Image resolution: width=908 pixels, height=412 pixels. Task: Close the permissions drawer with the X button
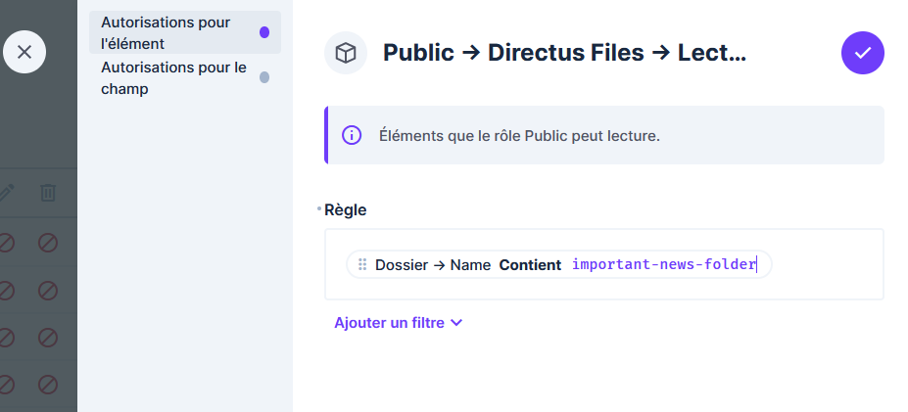[24, 52]
